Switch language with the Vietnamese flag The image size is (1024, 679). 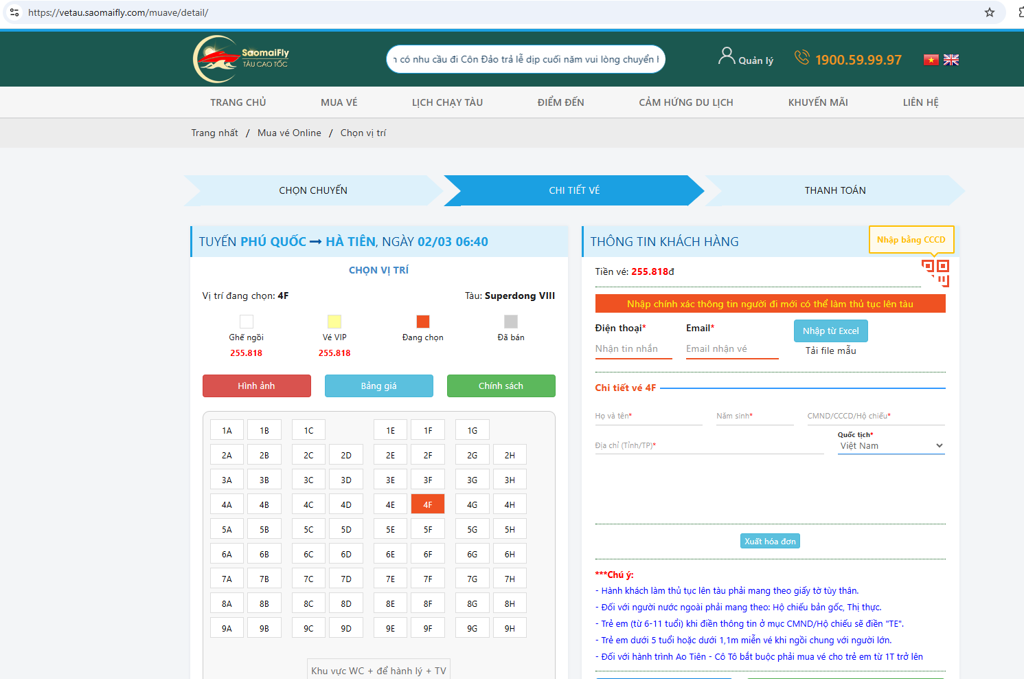(931, 60)
